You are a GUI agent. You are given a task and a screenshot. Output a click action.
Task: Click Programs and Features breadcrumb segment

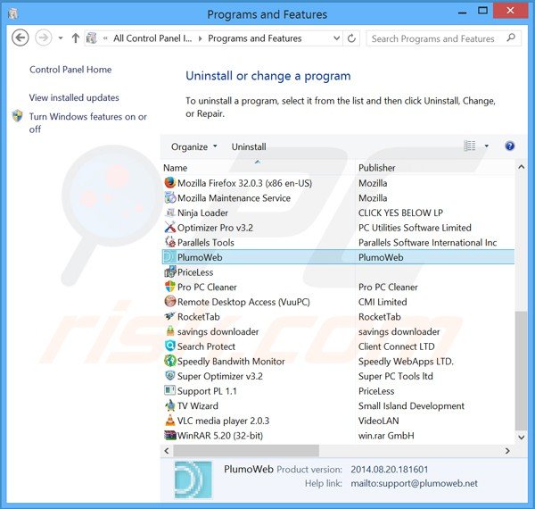pos(255,38)
